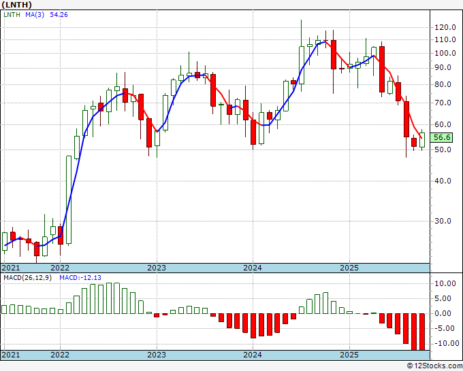The image size is (463, 371).
Task: Click 2021 on the price chart timeline
Action: [x=11, y=268]
